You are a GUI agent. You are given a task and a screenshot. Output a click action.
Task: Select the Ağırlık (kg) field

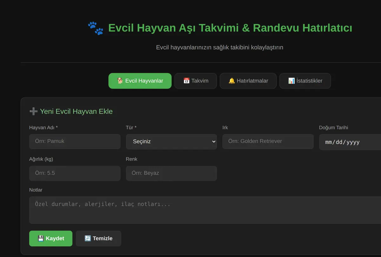(75, 173)
